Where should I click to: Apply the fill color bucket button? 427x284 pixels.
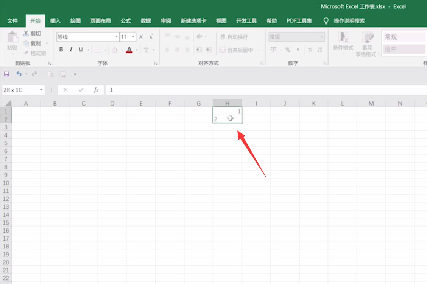115,50
